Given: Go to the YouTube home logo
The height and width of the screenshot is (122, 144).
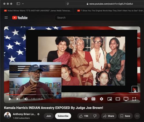Looking at the screenshot, I should coord(20,18).
